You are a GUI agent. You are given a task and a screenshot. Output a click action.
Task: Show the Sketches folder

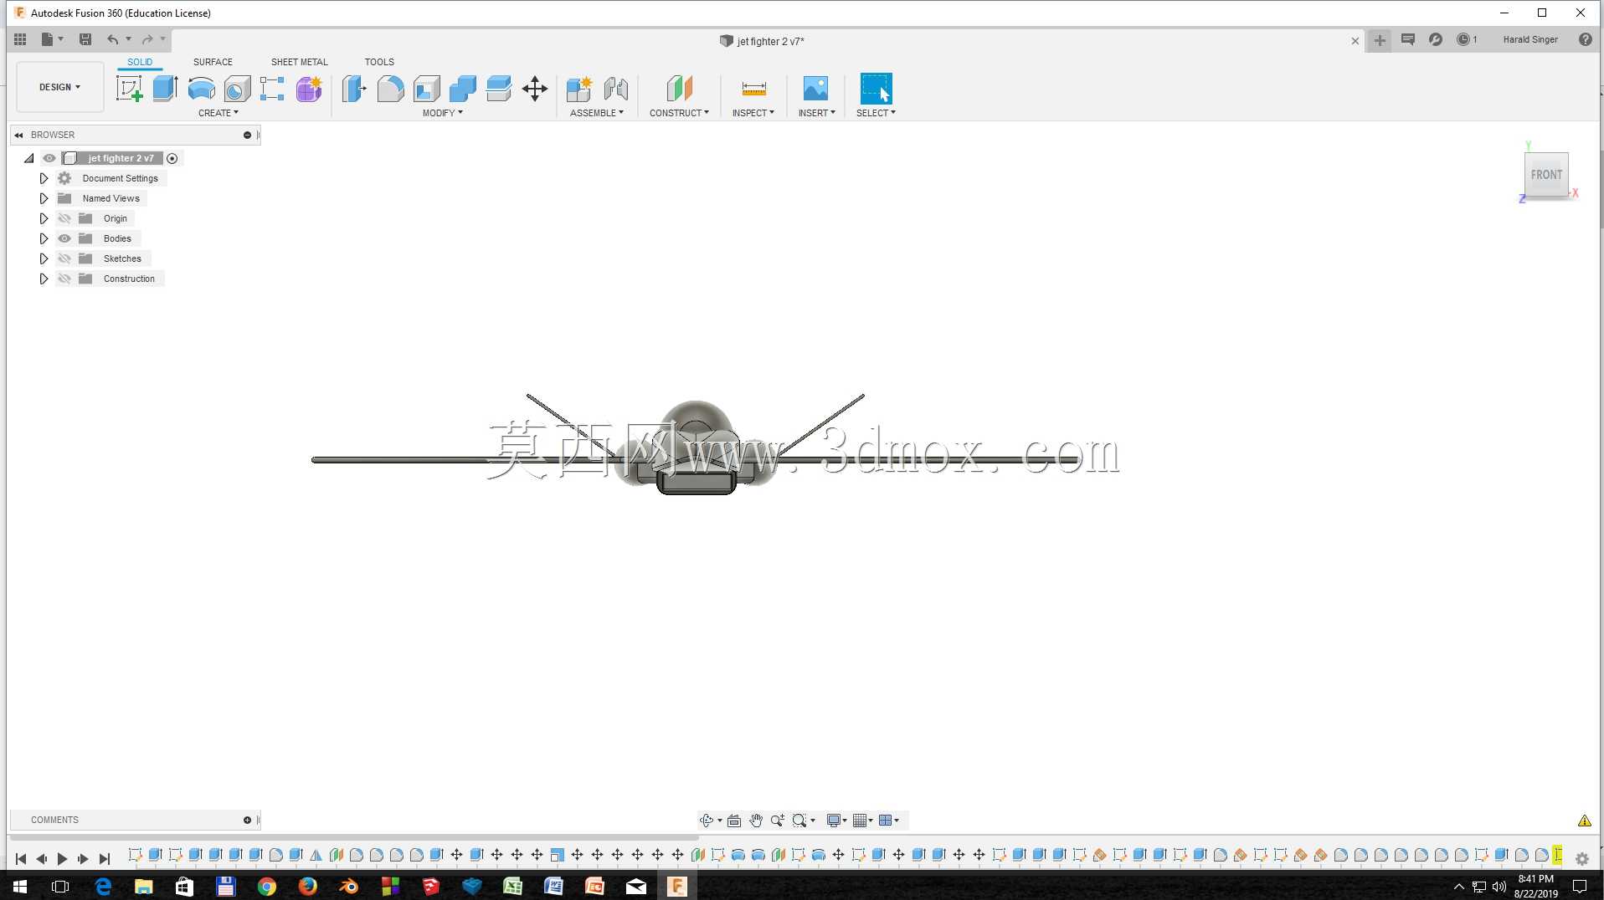coord(64,258)
